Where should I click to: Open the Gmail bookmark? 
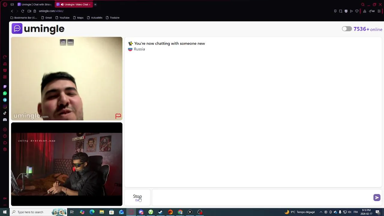coord(46,18)
